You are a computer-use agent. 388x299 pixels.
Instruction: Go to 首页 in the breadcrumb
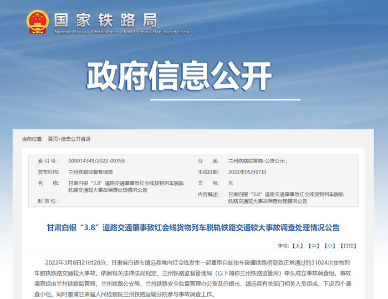[53, 139]
